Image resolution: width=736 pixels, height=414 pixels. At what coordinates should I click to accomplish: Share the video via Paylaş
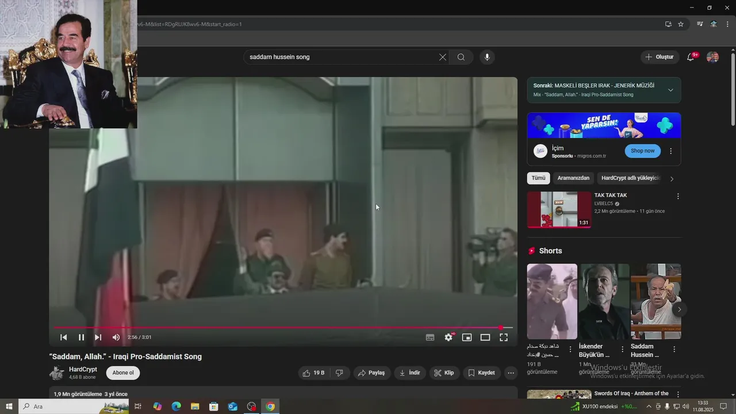[x=371, y=373]
